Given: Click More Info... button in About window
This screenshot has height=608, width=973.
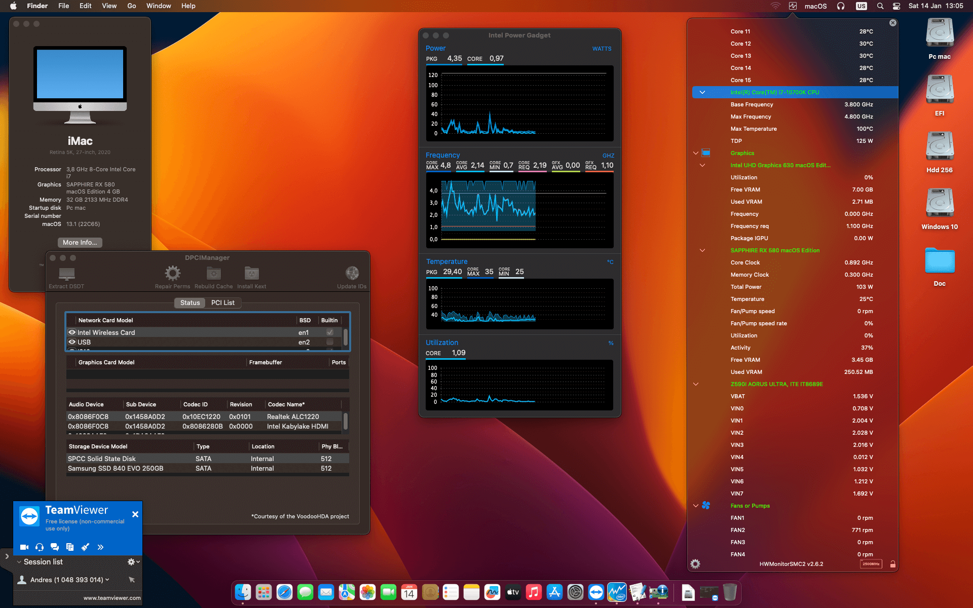Looking at the screenshot, I should pyautogui.click(x=80, y=242).
